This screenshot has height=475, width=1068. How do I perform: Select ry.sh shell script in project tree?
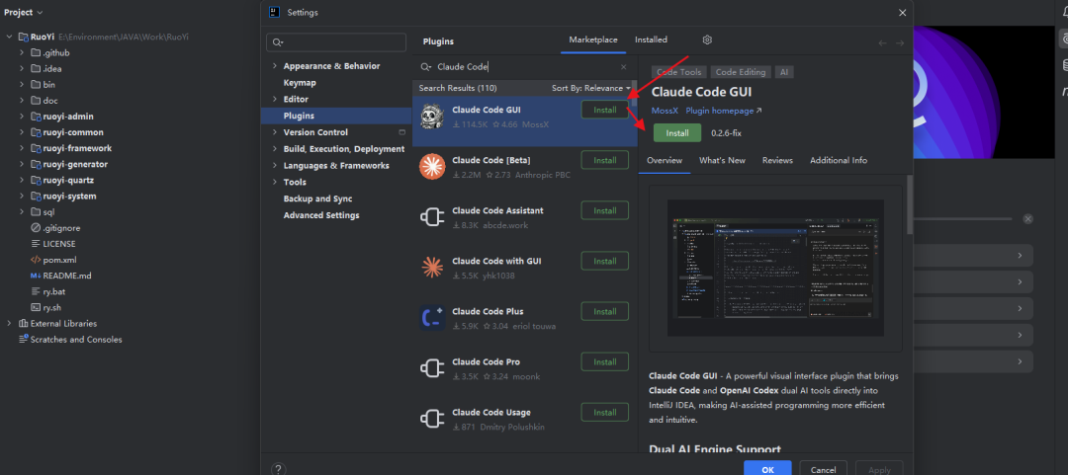click(45, 307)
